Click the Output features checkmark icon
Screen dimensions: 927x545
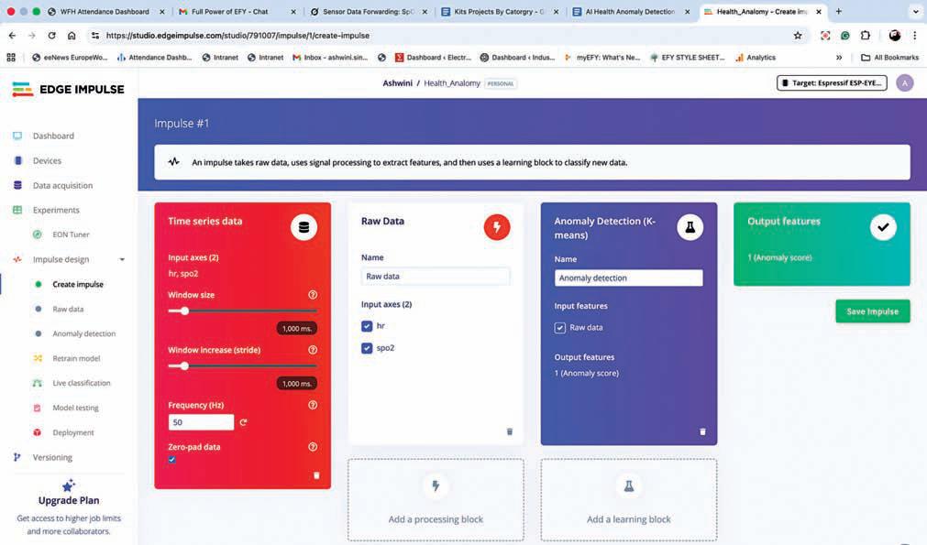pyautogui.click(x=883, y=227)
